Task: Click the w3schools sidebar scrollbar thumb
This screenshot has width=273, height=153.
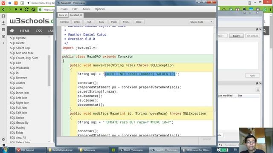Action: (49, 71)
